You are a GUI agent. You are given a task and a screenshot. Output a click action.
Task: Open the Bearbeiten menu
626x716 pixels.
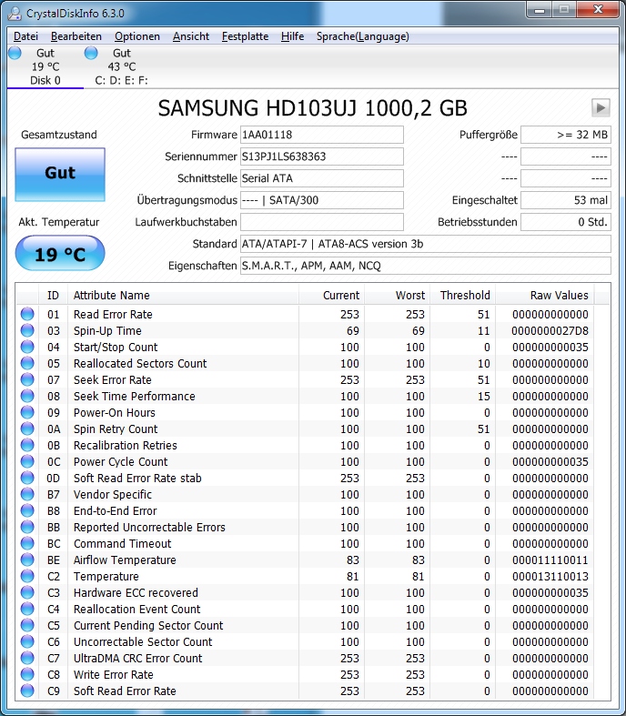(76, 36)
